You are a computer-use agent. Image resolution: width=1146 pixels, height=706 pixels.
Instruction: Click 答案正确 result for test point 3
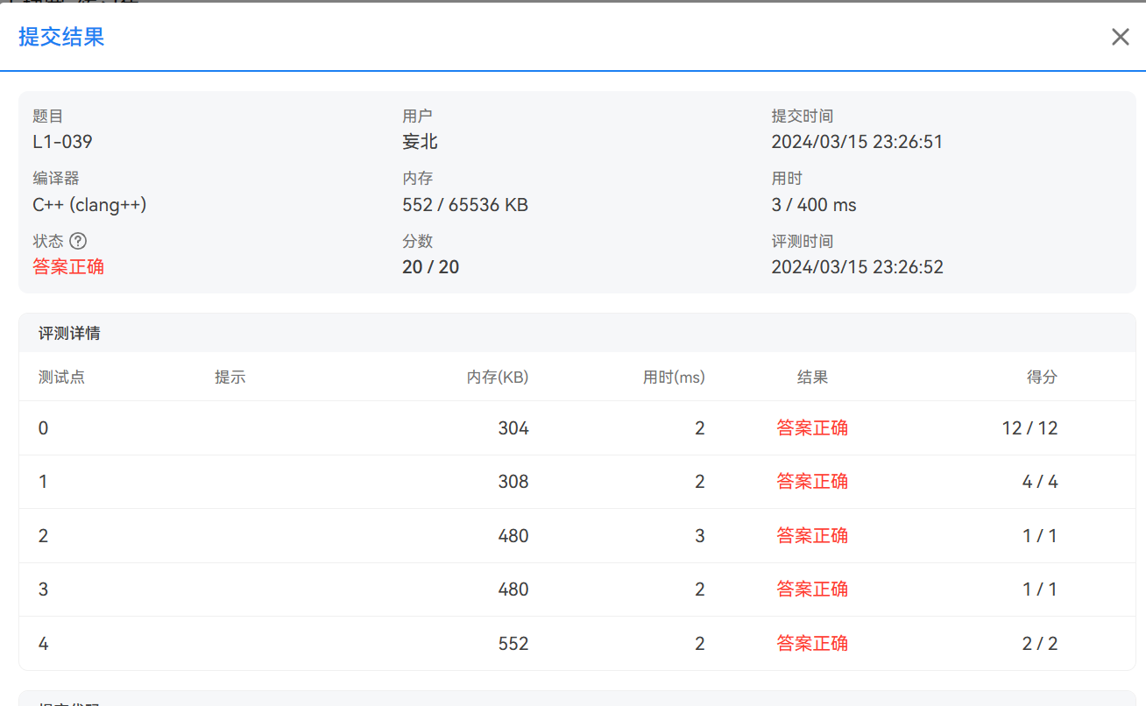click(812, 590)
